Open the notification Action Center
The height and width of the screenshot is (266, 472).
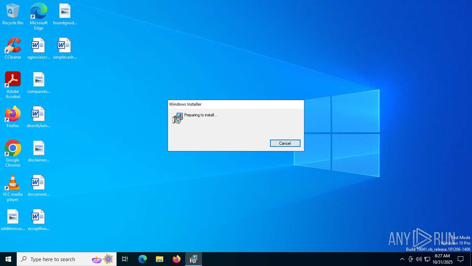click(x=461, y=259)
